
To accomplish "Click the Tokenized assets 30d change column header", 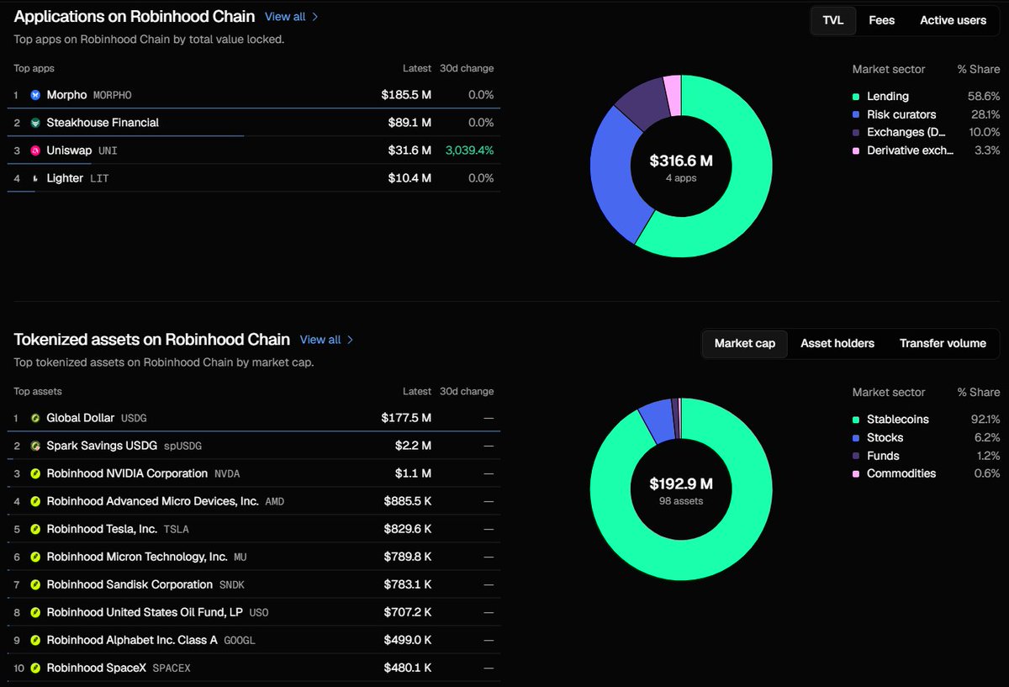I will [x=467, y=392].
